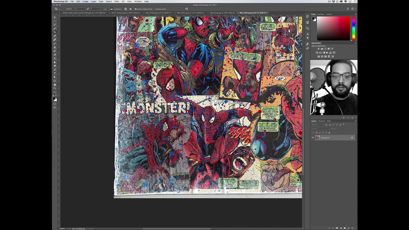Select the Ellipse shape tool
The image size is (409, 230).
pos(55,80)
